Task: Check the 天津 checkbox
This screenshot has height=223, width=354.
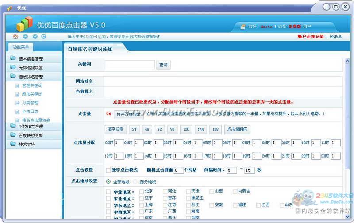Action: pyautogui.click(x=189, y=192)
